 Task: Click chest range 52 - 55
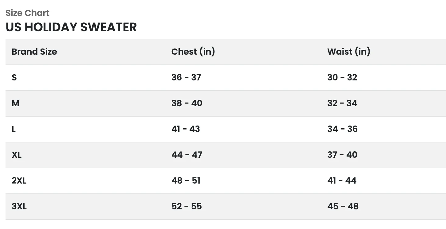tap(186, 206)
